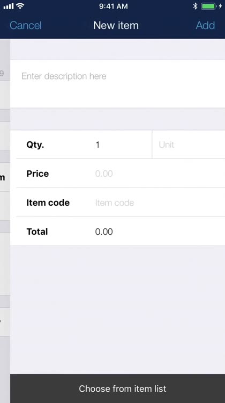
Task: Tap the Wi-Fi status icon
Action: 20,6
